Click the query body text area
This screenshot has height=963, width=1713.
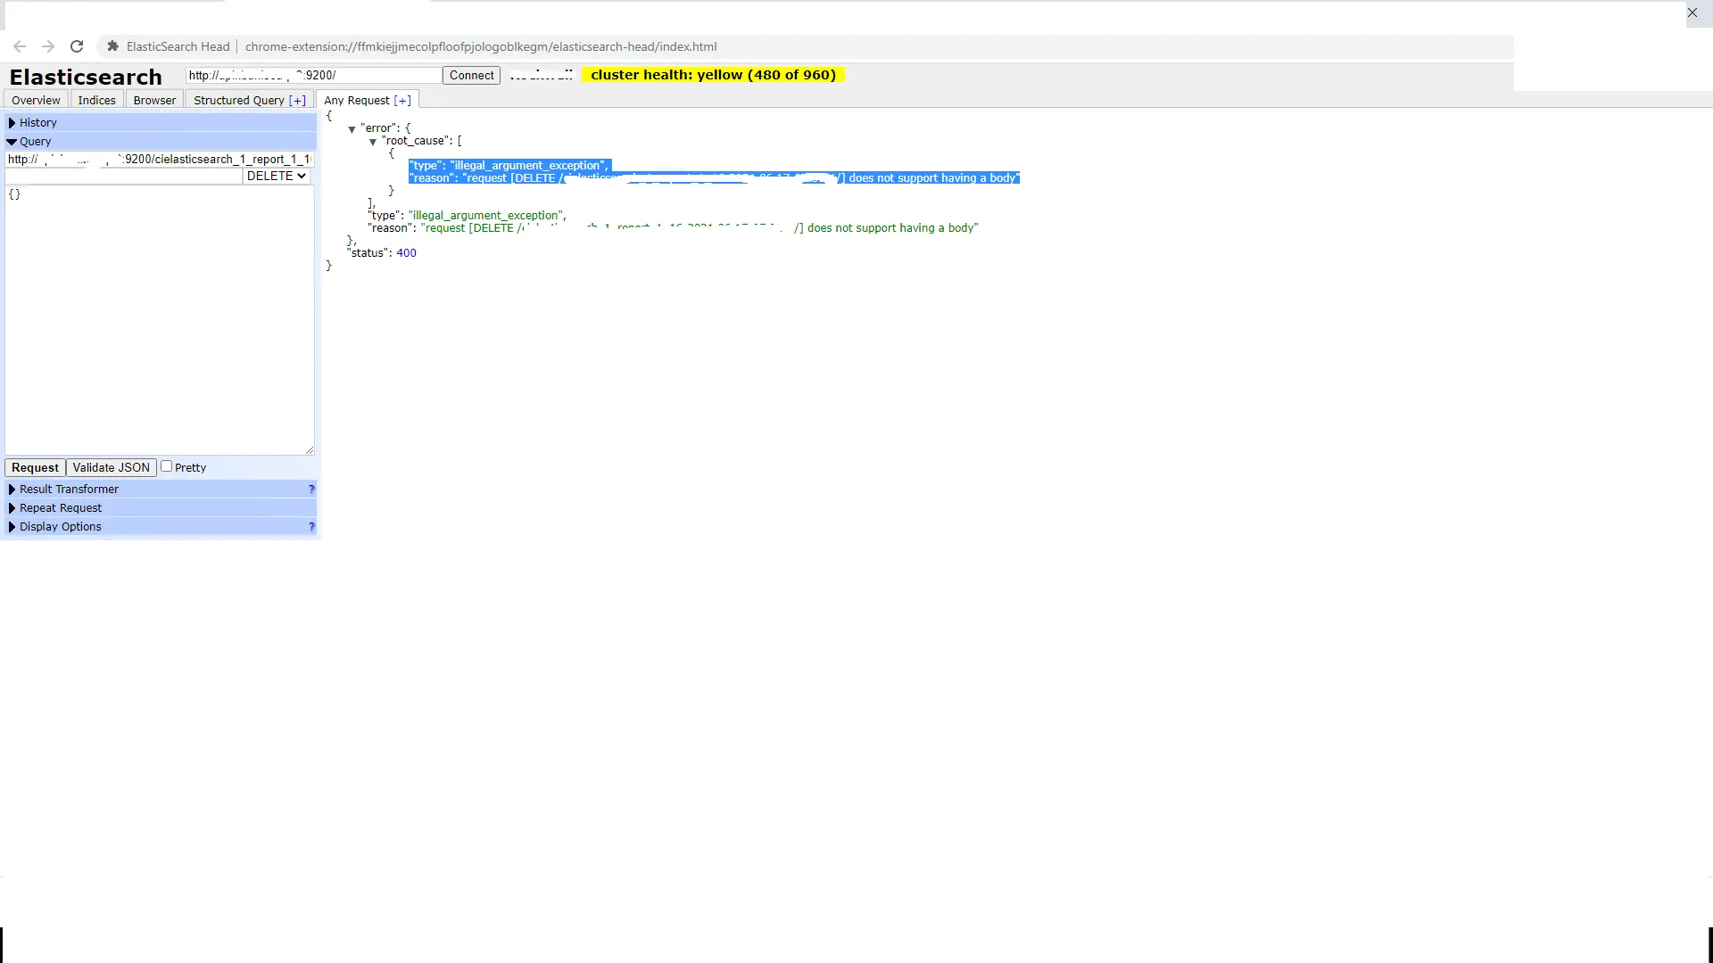(159, 321)
